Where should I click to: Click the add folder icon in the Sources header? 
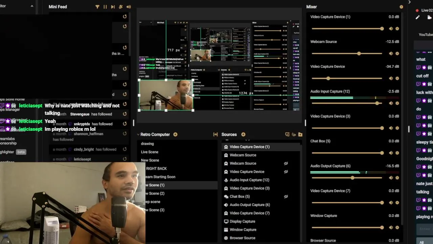coord(300,135)
